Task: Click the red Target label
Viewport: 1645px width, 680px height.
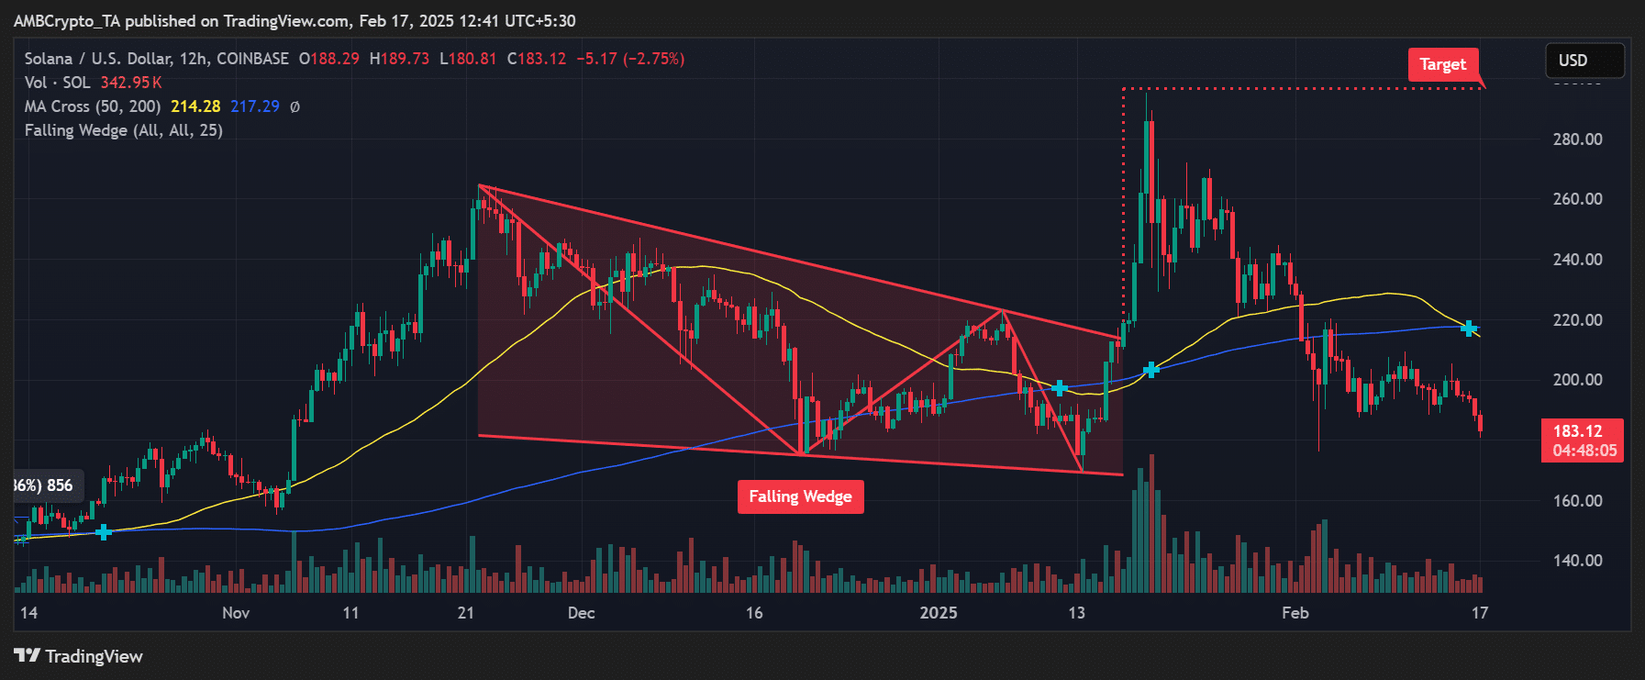Action: 1442,64
